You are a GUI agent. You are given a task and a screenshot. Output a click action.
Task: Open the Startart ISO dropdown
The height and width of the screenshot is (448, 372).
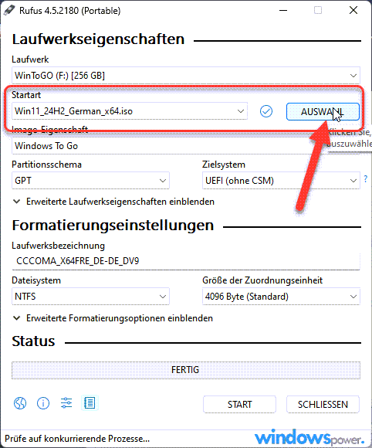tap(130, 111)
